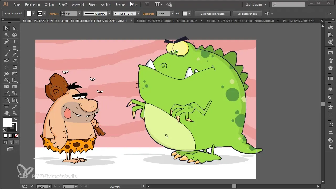
Task: Select the Free Transform tool
Action: pos(14,74)
